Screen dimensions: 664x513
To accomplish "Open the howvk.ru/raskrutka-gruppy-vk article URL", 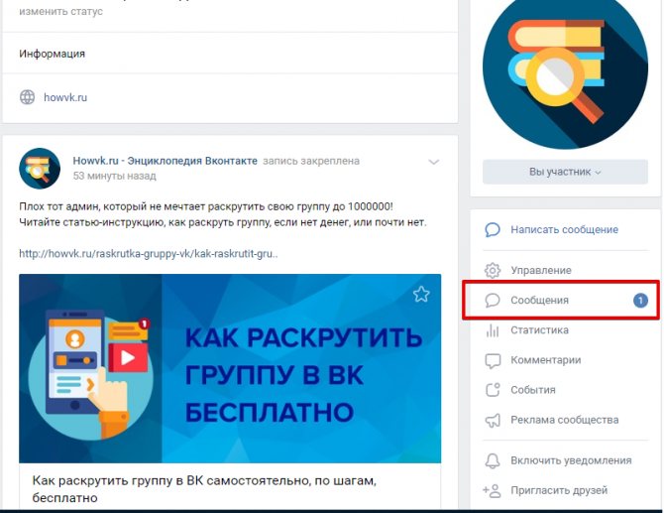I will click(x=149, y=254).
